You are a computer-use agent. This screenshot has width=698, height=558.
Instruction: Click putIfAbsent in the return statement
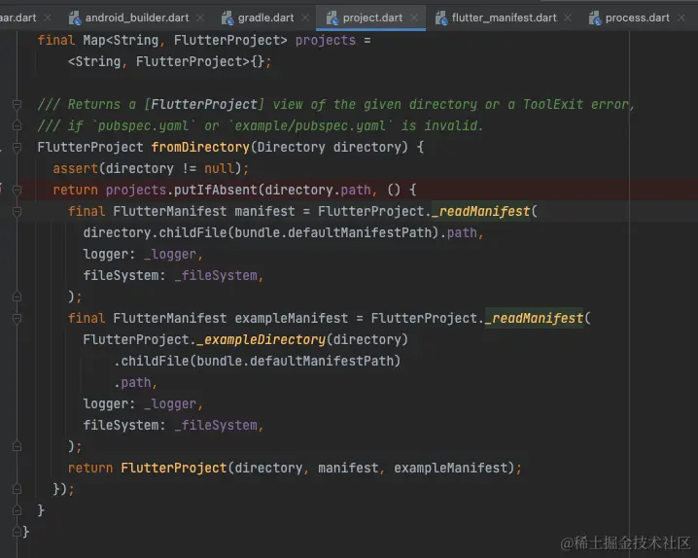(216, 190)
